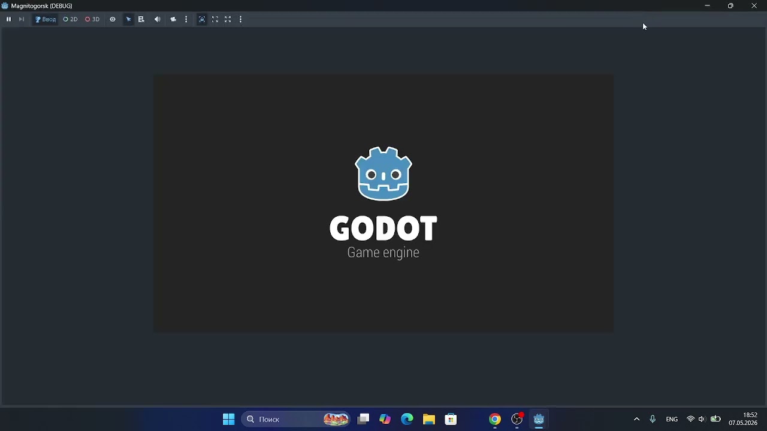767x431 pixels.
Task: Click the Godot logo splash image
Action: pyautogui.click(x=383, y=203)
